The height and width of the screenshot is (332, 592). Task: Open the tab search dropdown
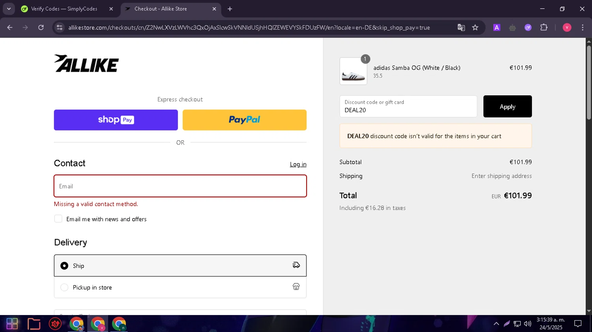[x=9, y=9]
